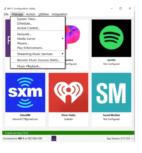The height and width of the screenshot is (153, 142).
Task: Click Spotify's Not Configured status text
Action: [x=111, y=64]
